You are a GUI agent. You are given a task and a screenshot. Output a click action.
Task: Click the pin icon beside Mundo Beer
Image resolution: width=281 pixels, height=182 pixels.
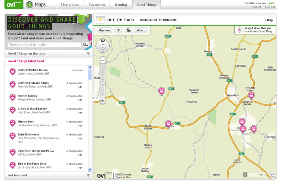coord(13,123)
